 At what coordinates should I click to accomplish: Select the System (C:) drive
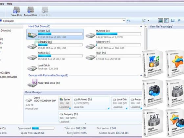[55, 34]
